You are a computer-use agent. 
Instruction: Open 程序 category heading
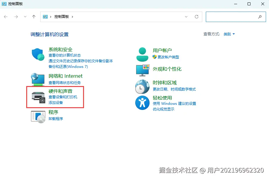pyautogui.click(x=53, y=112)
